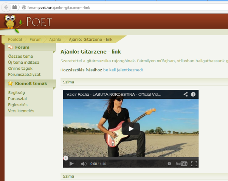
Task: Click the video title 'Valdir Rocha - LABUTA NORDESTINA'
Action: click(x=114, y=95)
